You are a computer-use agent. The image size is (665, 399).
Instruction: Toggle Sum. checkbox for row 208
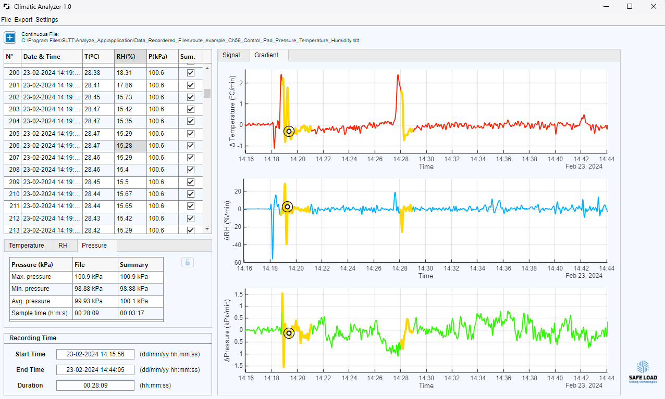point(190,170)
